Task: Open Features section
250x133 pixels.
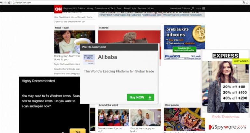Action: [142, 8]
